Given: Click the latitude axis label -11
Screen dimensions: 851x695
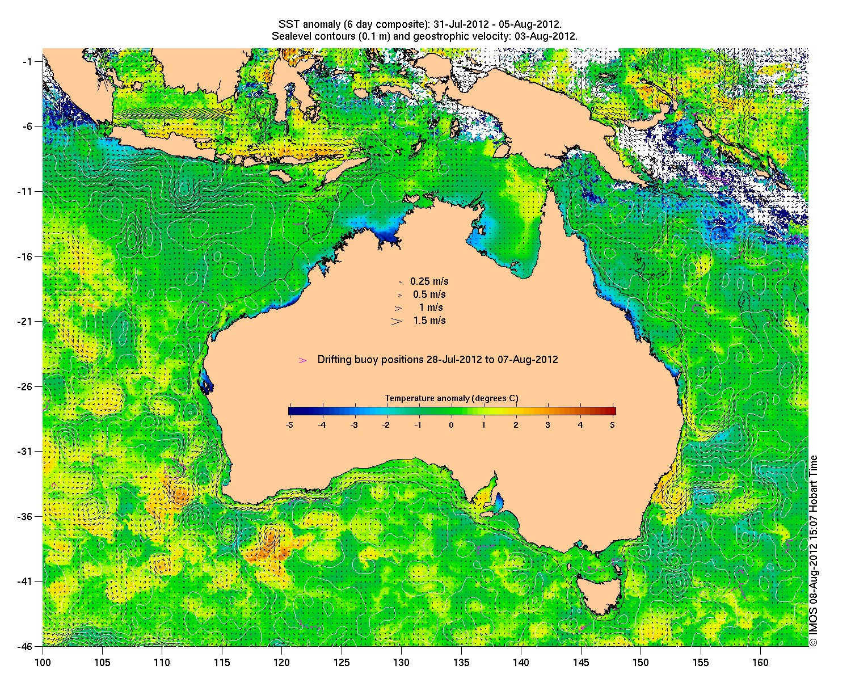Looking at the screenshot, I should click(x=26, y=191).
